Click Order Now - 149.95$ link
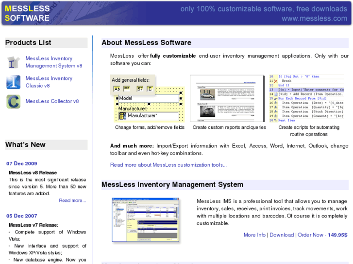The width and height of the screenshot is (353, 264). coord(322,235)
